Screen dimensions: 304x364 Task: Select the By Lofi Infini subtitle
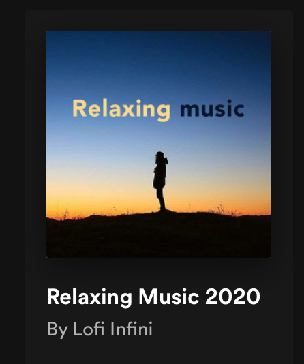tap(100, 329)
